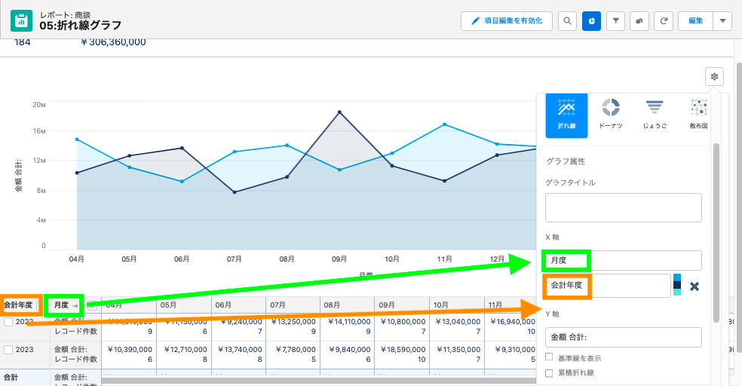Image resolution: width=742 pixels, height=386 pixels.
Task: Open the 会計年度 grouping field selector
Action: tap(608, 285)
